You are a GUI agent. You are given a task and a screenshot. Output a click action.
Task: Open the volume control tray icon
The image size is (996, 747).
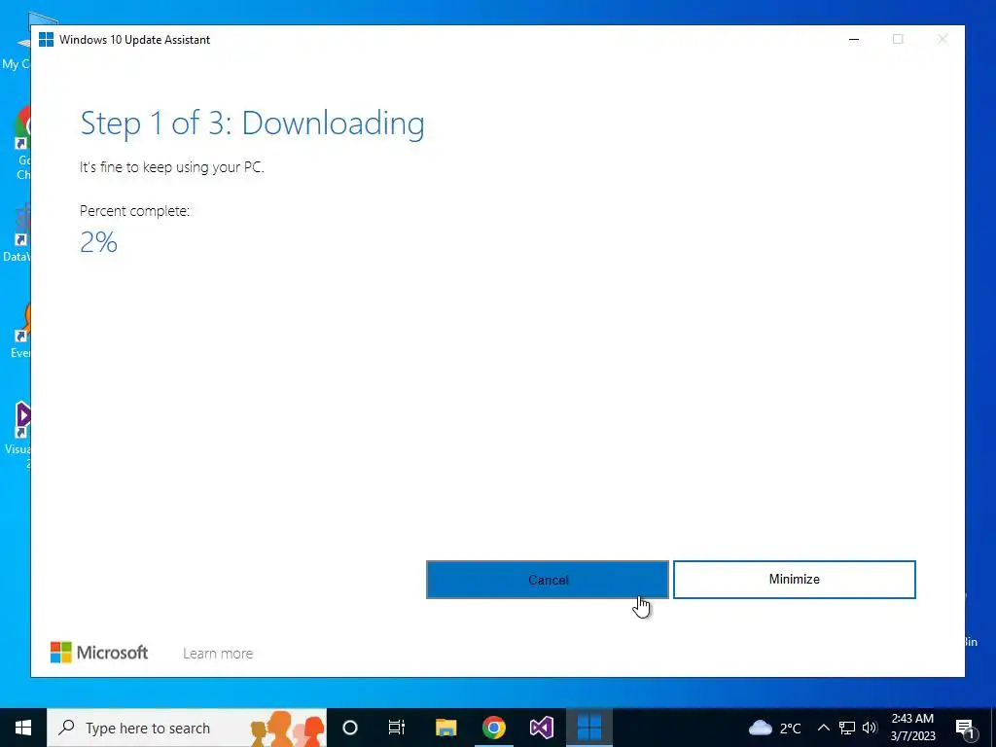click(870, 728)
